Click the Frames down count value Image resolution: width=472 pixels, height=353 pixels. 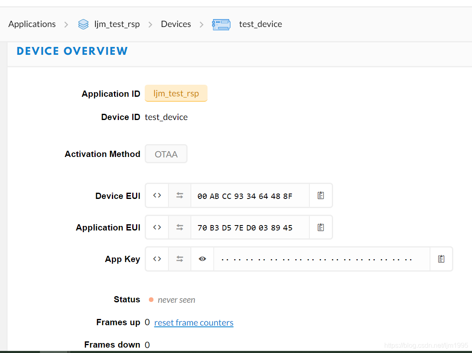[x=147, y=345]
